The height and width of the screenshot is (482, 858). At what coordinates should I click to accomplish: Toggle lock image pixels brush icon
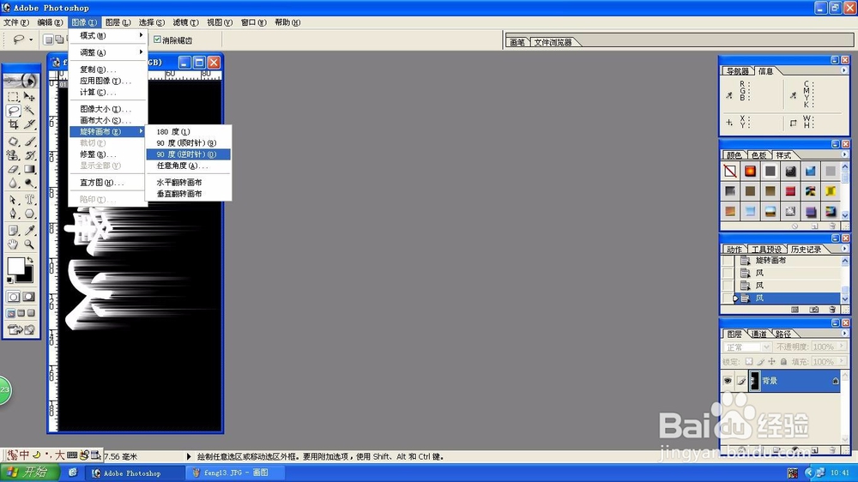point(760,362)
